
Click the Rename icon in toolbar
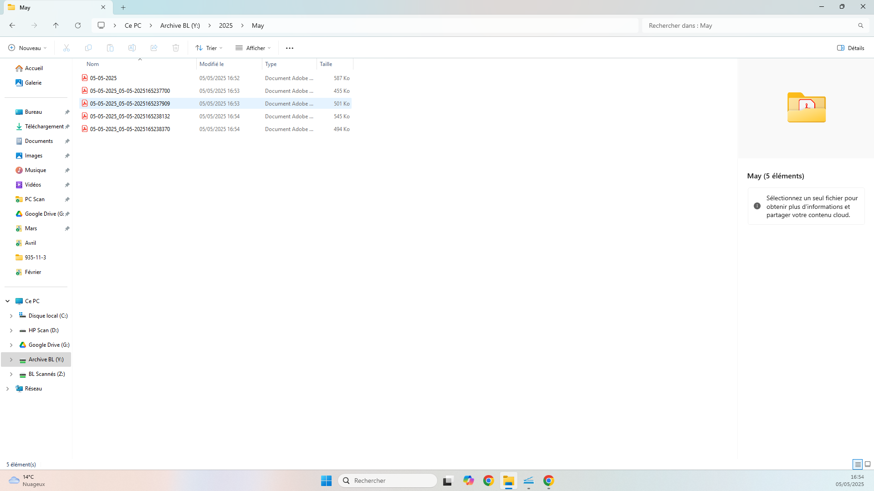point(132,48)
